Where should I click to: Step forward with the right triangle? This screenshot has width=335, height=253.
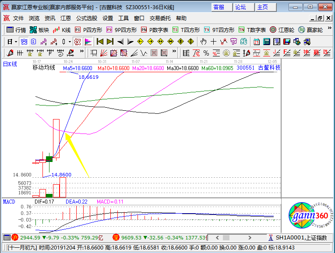pos(130,42)
